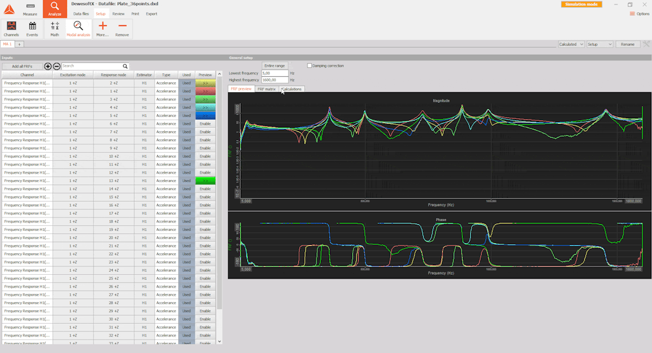The height and width of the screenshot is (353, 652).
Task: Open the Channels setup icon
Action: click(x=11, y=29)
